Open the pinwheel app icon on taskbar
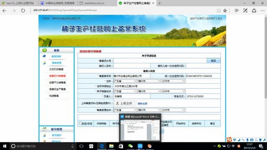 (x=91, y=146)
